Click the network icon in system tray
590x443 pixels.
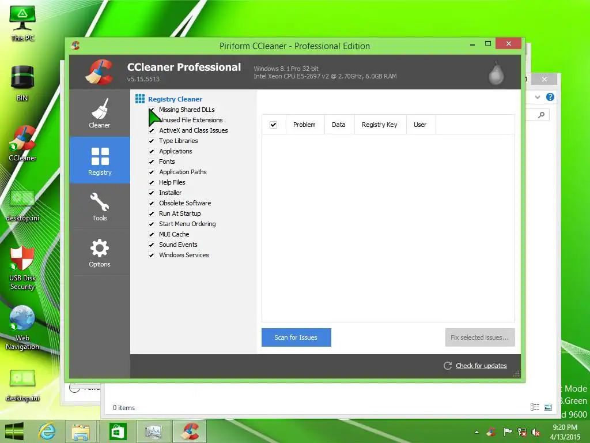522,432
